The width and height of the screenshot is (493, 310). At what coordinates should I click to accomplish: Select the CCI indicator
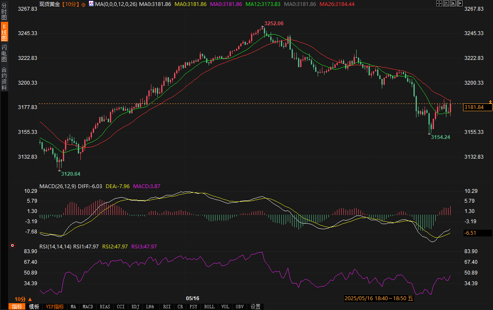coord(121,307)
